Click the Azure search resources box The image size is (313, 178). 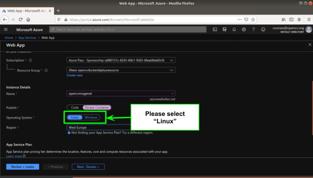(128, 29)
